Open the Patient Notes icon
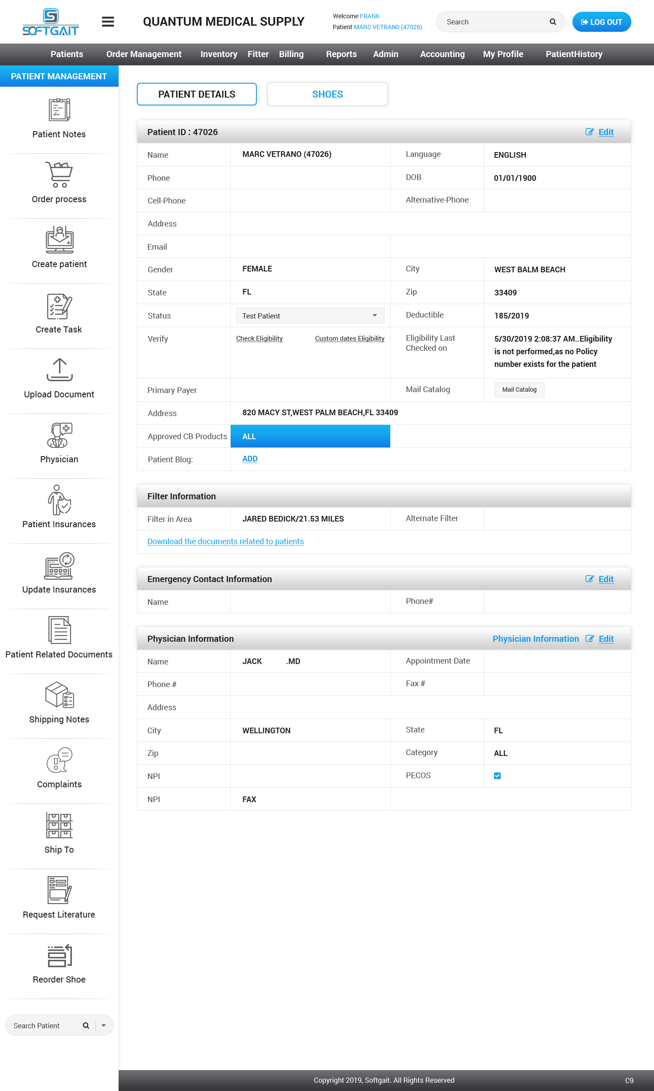Viewport: 654px width, 1091px height. 59,110
